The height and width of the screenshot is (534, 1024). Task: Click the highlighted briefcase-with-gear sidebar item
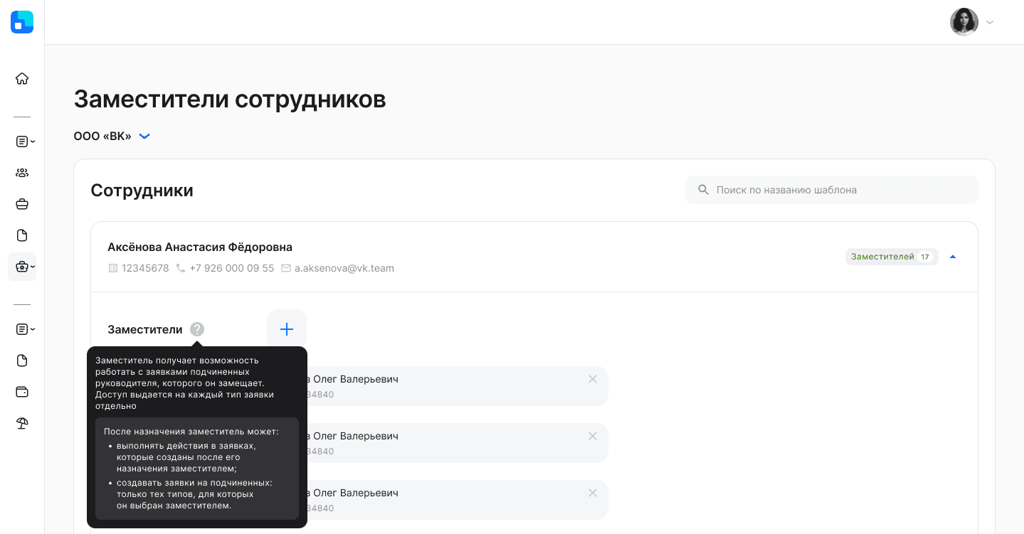coord(22,267)
